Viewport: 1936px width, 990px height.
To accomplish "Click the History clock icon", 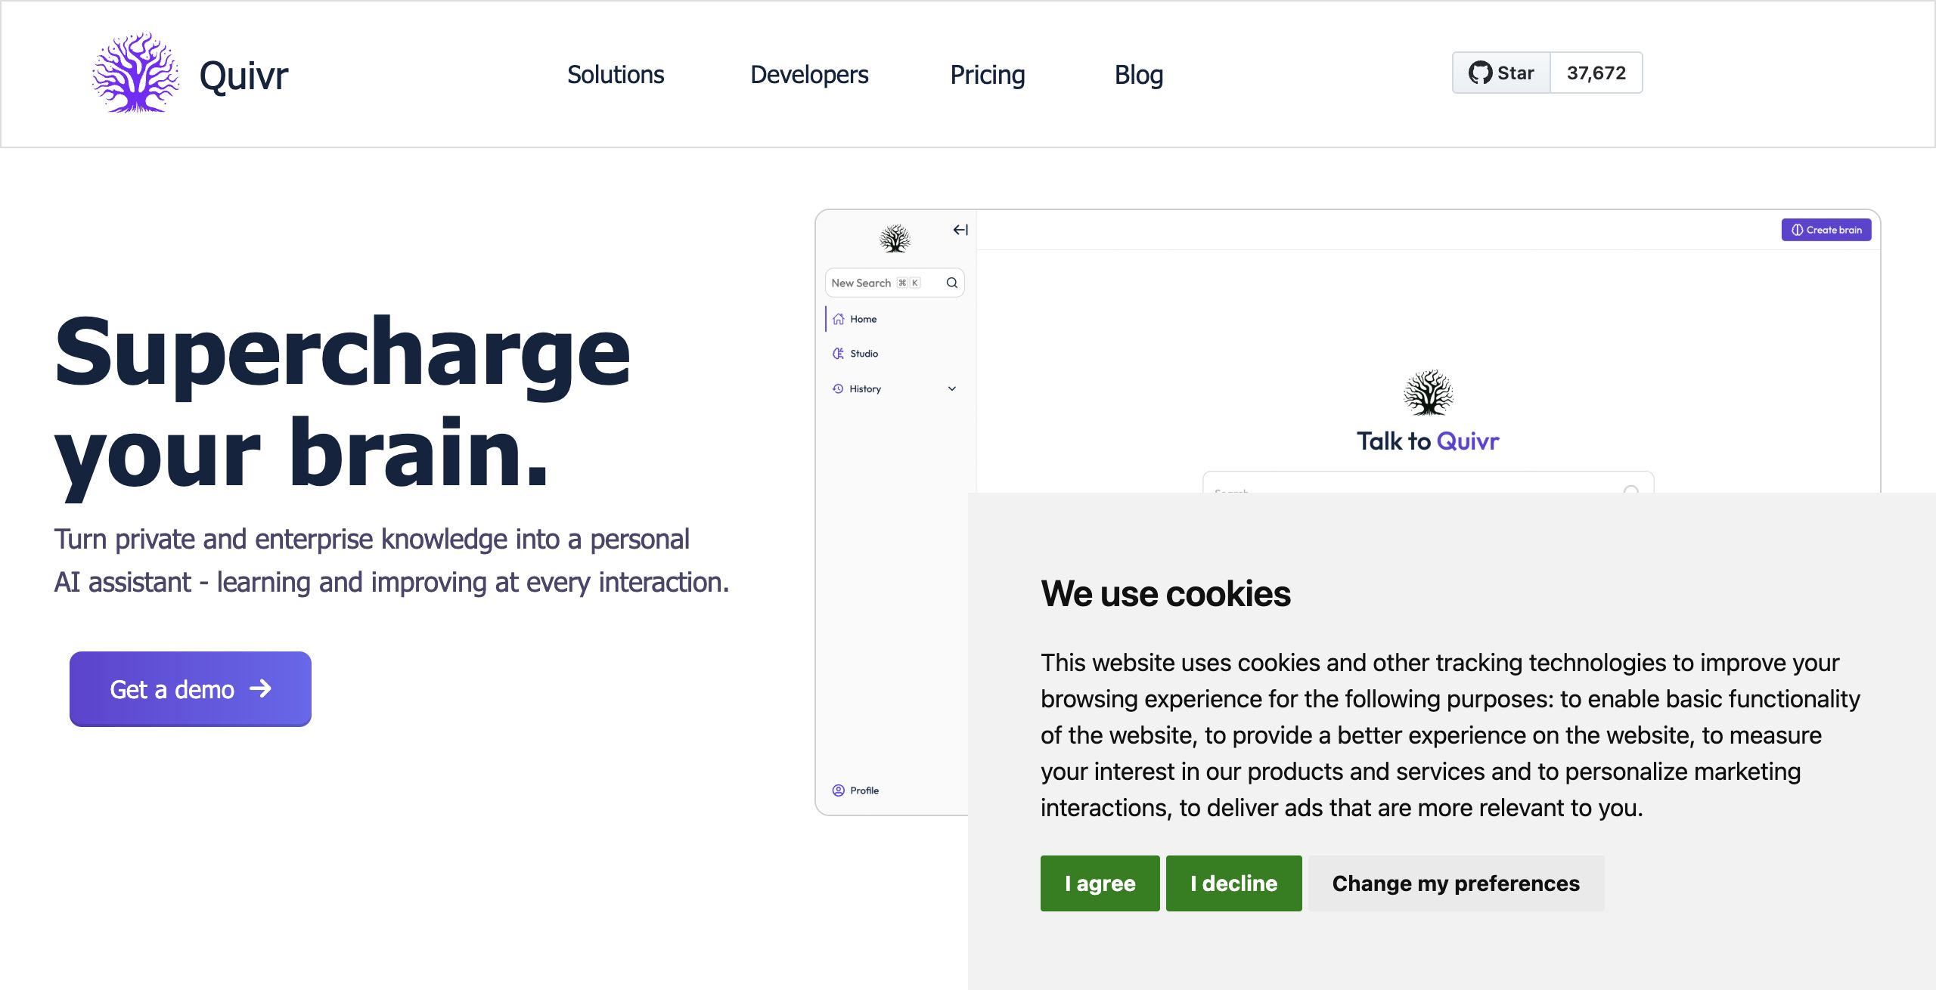I will tap(838, 388).
